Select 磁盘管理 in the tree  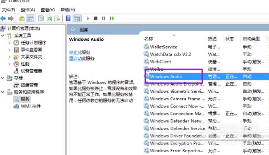click(x=29, y=85)
